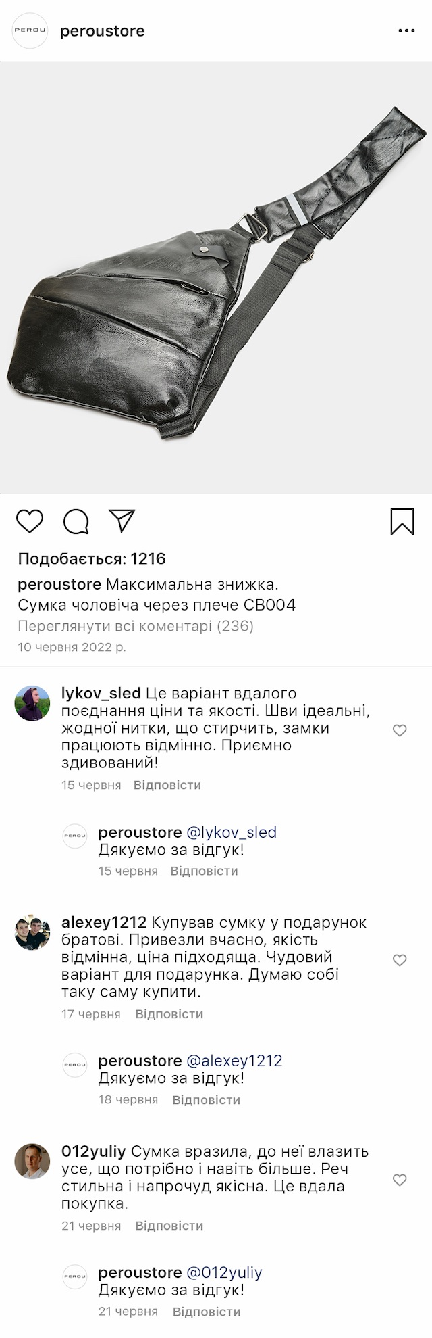Open alexey1212's profile picture
Image resolution: width=432 pixels, height=1338 pixels.
(32, 932)
